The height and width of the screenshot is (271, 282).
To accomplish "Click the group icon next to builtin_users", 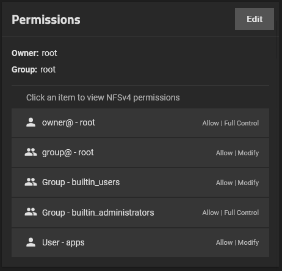I will pyautogui.click(x=31, y=182).
